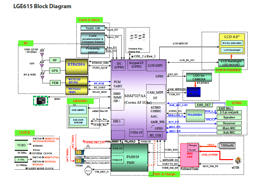Viewport: 262px width, 187px height.
Task: Click the Keypad I/F (GPIO) sub-block
Action: 136,65
